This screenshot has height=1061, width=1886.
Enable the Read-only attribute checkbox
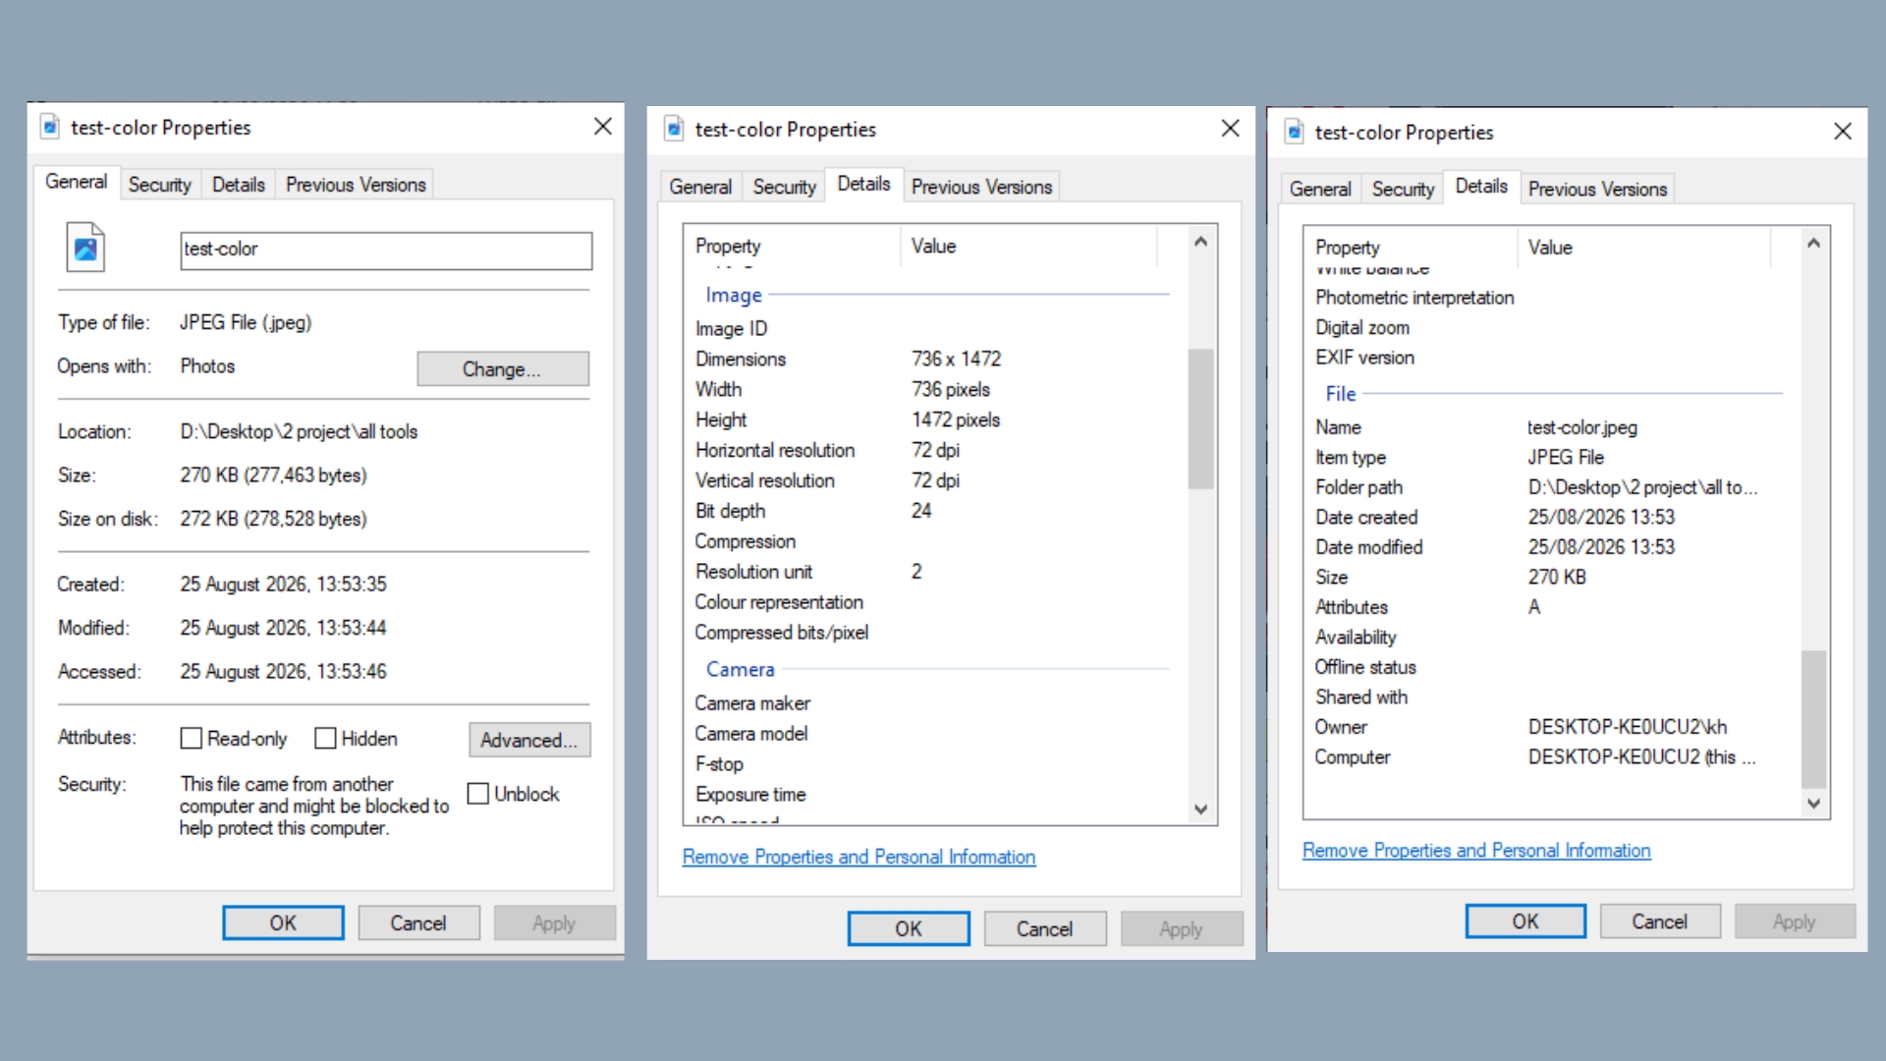(191, 738)
